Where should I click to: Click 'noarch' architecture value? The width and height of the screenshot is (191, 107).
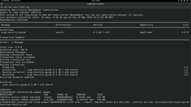pos(59,32)
